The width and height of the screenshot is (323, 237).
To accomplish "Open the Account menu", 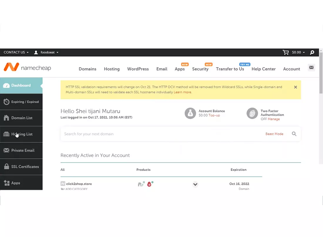I will click(x=292, y=69).
